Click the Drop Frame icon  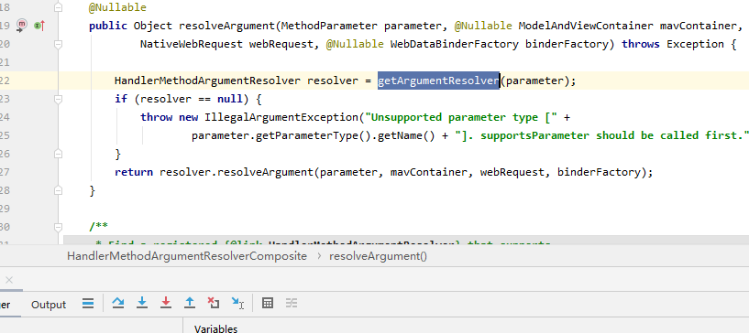(214, 303)
